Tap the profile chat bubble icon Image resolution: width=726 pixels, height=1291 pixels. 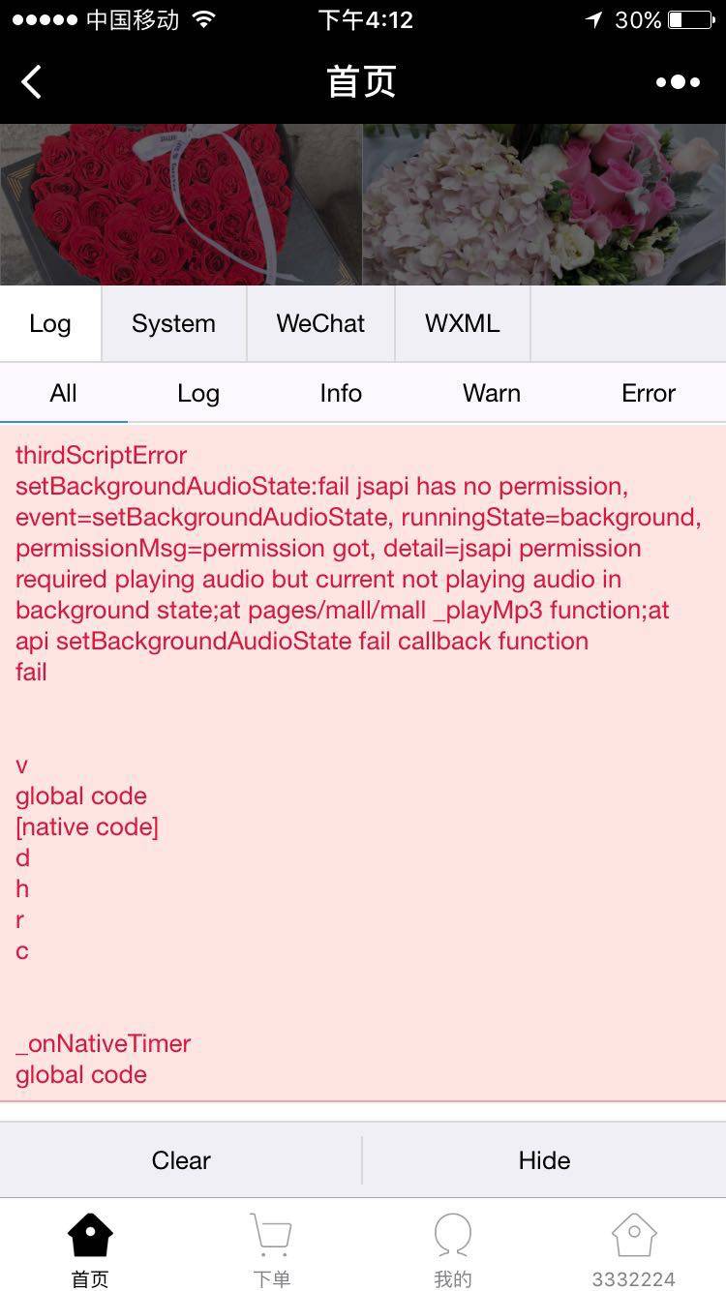[452, 1237]
